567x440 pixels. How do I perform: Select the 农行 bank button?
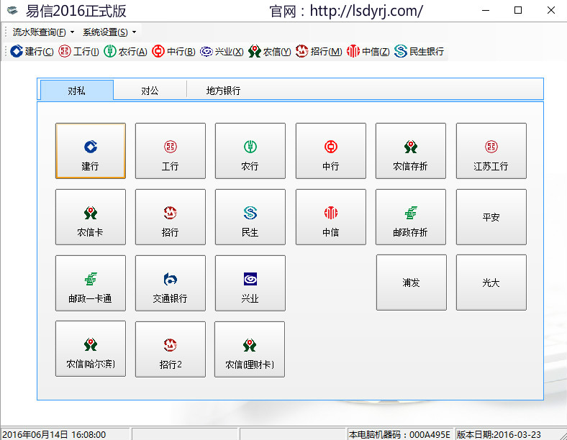250,151
